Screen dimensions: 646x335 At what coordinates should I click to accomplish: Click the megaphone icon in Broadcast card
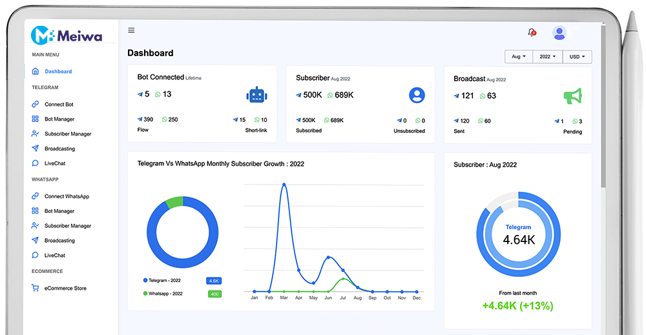click(572, 96)
